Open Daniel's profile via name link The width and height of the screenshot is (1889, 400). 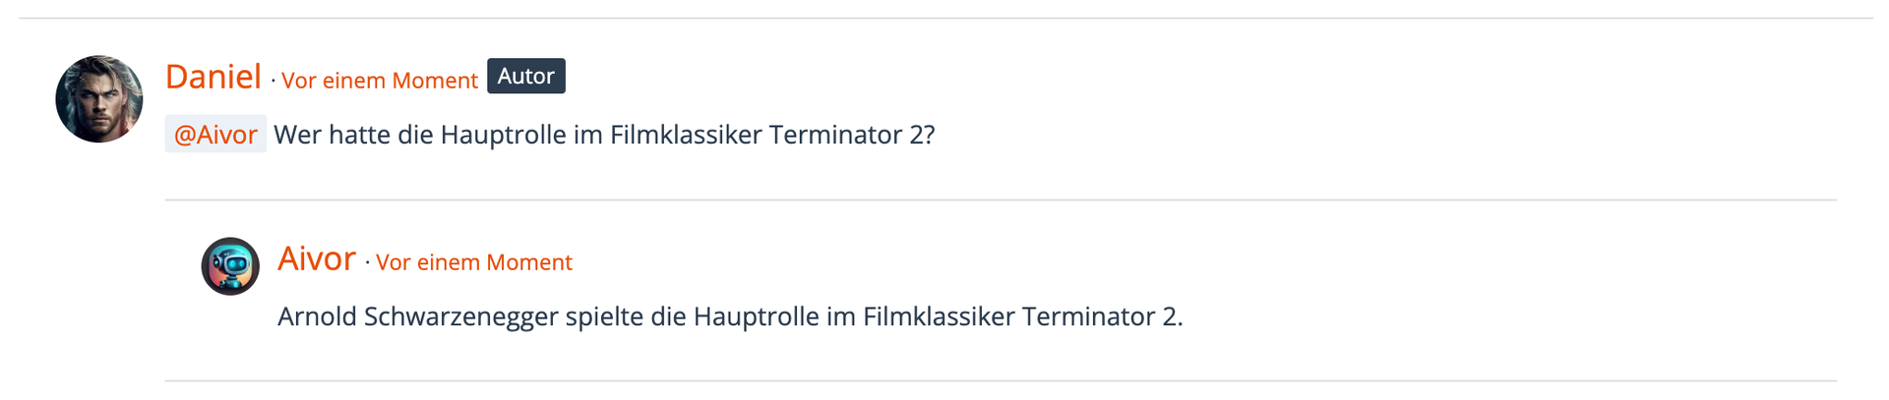(213, 77)
